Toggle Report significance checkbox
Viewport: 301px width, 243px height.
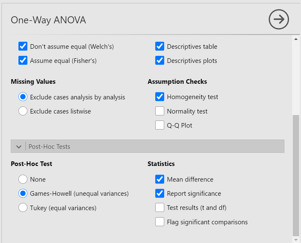160,193
